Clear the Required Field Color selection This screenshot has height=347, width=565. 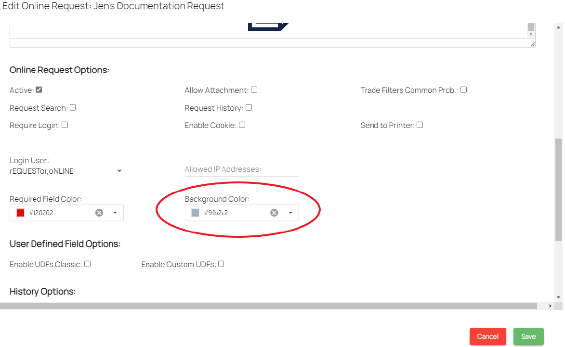click(x=99, y=212)
